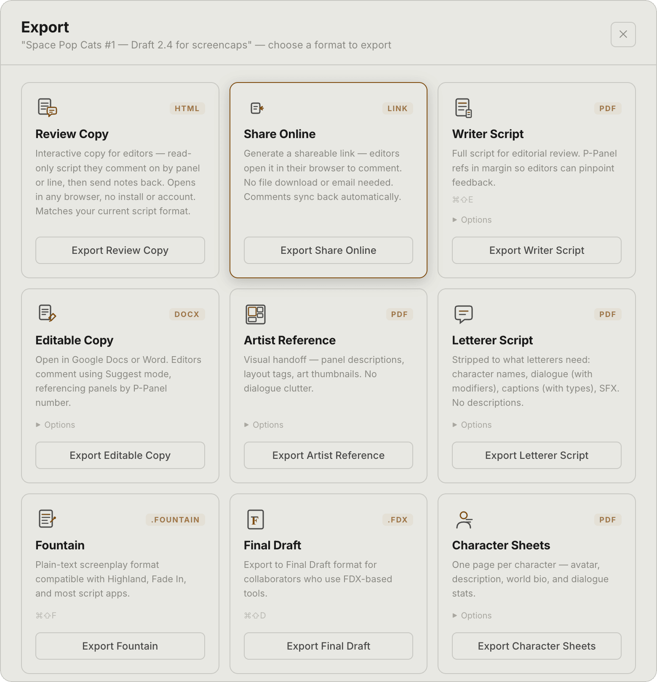Click the Letterer Script speech bubble icon

click(464, 314)
